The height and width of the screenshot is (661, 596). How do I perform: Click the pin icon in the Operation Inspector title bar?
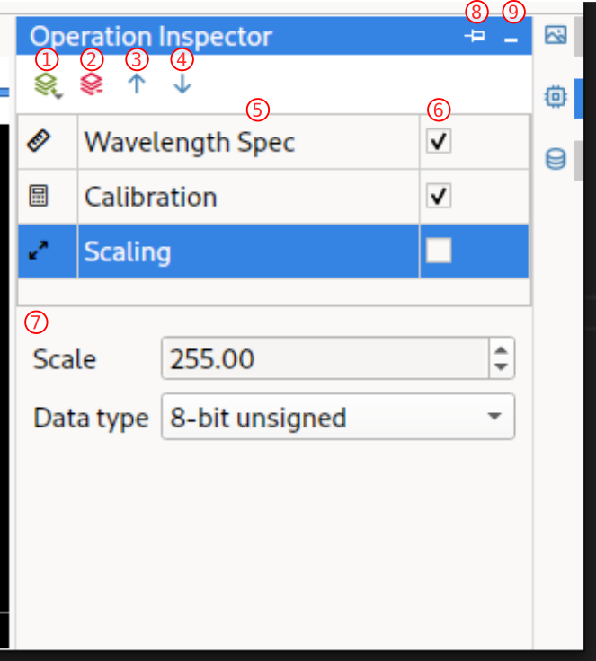[x=476, y=38]
